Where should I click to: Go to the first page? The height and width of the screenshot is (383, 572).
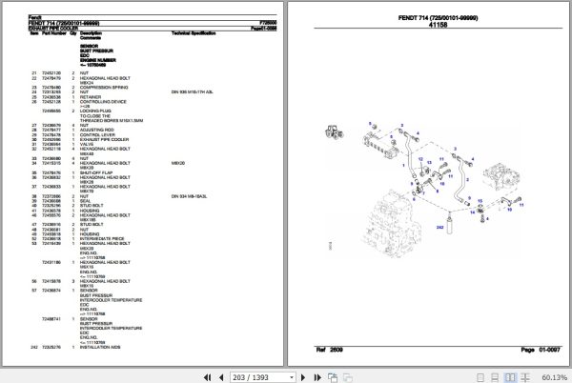pyautogui.click(x=207, y=377)
